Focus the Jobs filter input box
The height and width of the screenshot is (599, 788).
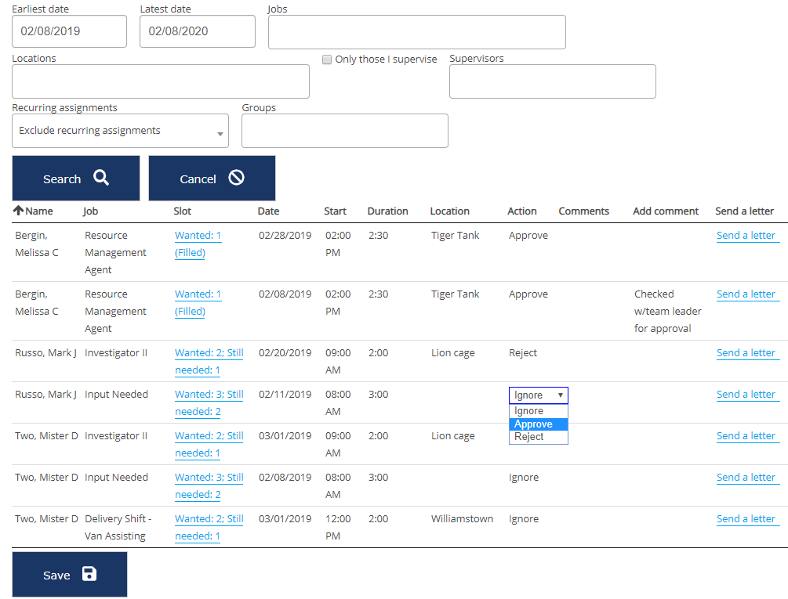(x=416, y=32)
